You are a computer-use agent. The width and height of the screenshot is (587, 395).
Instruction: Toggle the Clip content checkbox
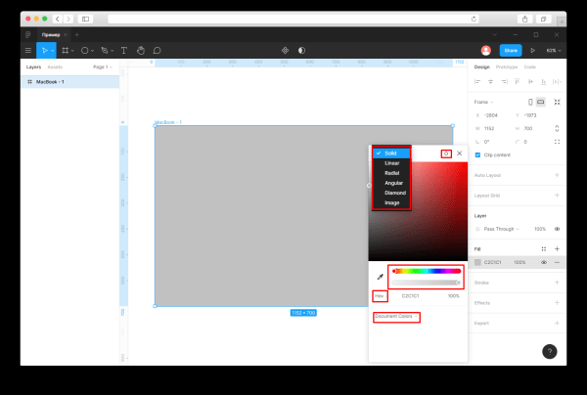[477, 154]
